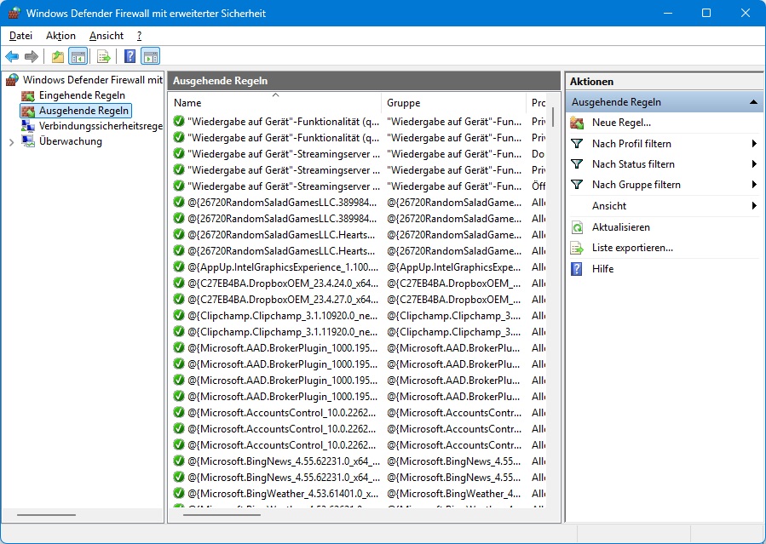Open the Aktion menu
The image size is (766, 544).
click(x=60, y=36)
